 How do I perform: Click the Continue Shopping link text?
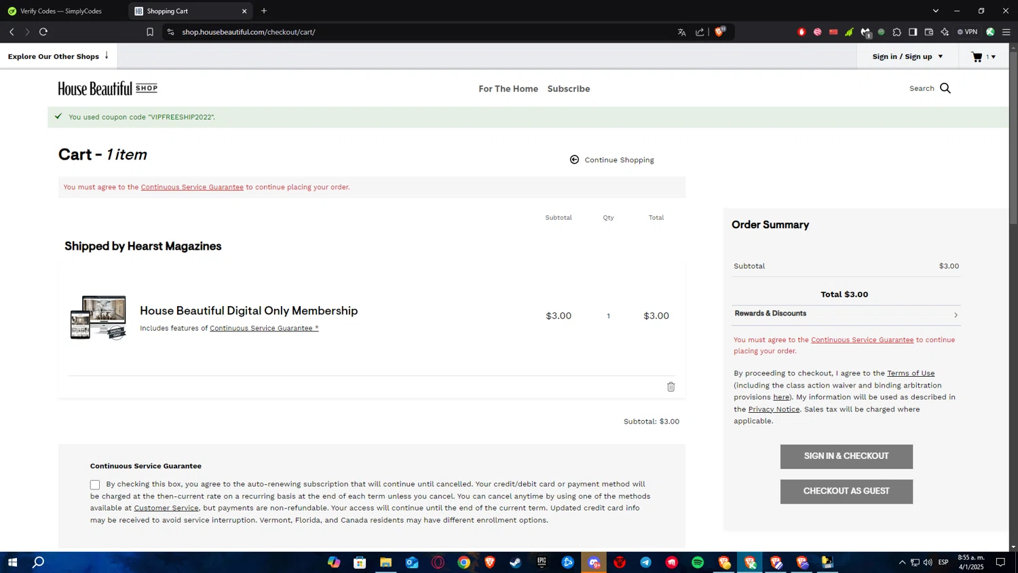tap(620, 160)
